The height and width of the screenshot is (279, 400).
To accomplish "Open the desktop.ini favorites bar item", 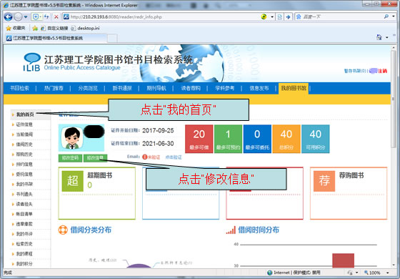I will click(x=85, y=28).
